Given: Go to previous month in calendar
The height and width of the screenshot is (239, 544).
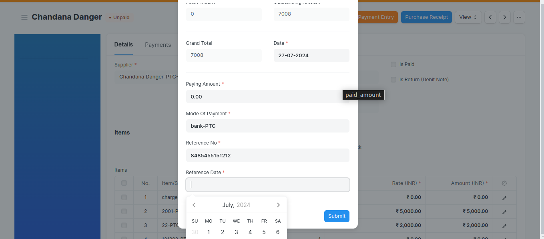Looking at the screenshot, I should point(194,205).
